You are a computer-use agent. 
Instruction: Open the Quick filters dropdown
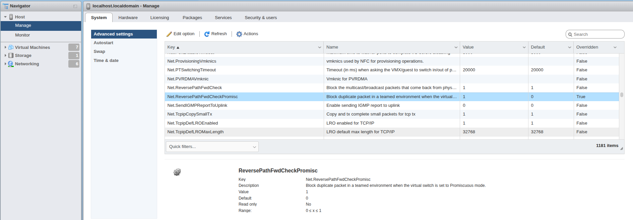tap(212, 147)
